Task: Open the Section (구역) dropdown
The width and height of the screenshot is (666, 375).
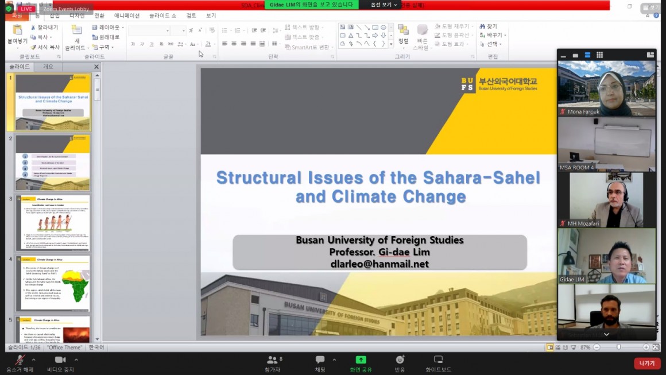Action: pos(103,47)
